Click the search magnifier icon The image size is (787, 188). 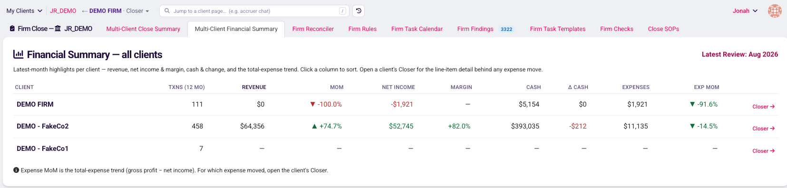coord(167,11)
